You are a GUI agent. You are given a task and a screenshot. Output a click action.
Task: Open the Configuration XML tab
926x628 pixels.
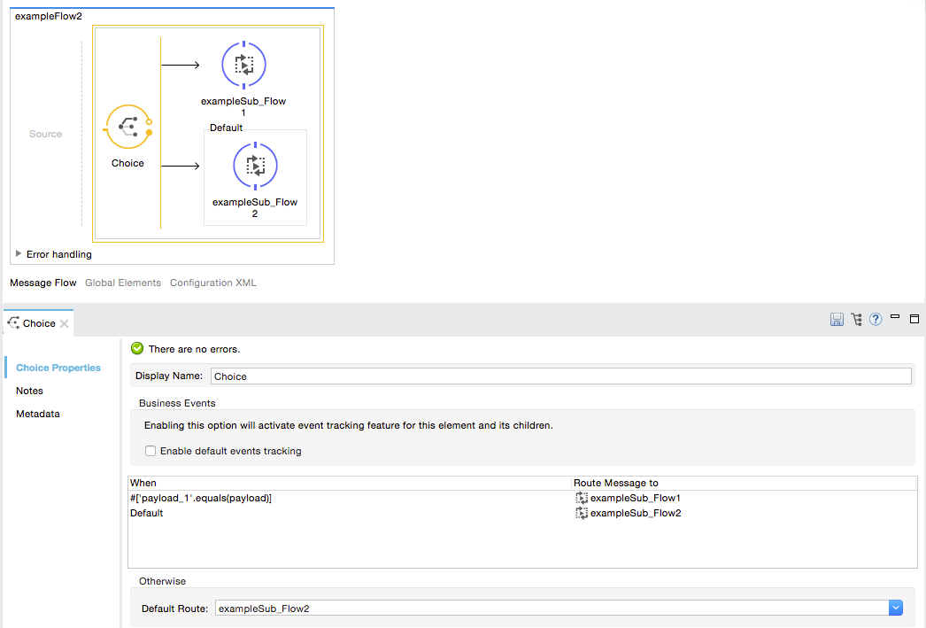212,283
